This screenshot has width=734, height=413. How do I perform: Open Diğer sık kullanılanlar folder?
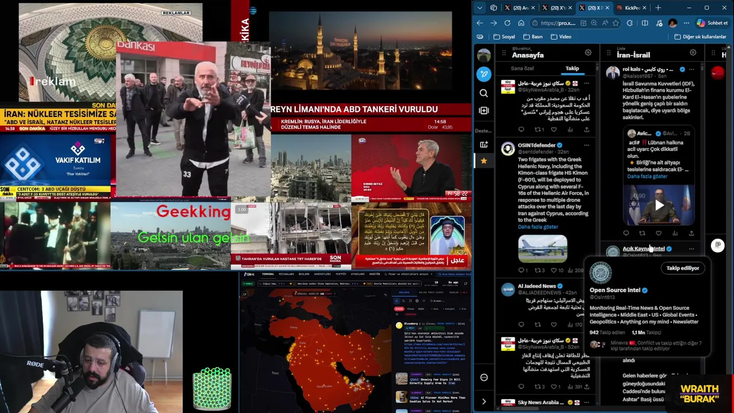[x=700, y=37]
